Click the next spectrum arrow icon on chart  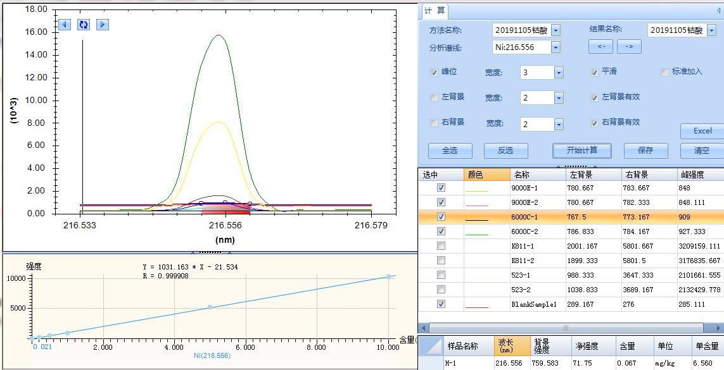click(x=103, y=25)
